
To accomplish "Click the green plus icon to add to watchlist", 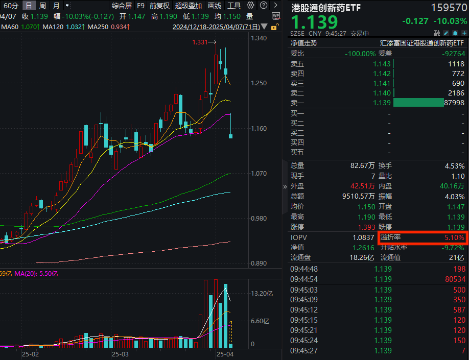I will (464, 33).
